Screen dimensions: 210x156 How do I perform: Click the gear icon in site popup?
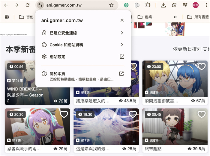click(x=44, y=57)
